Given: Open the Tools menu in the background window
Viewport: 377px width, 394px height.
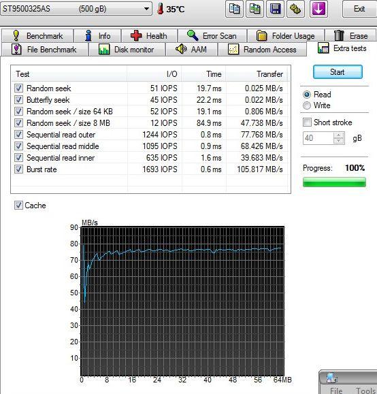Looking at the screenshot, I should pos(365,391).
